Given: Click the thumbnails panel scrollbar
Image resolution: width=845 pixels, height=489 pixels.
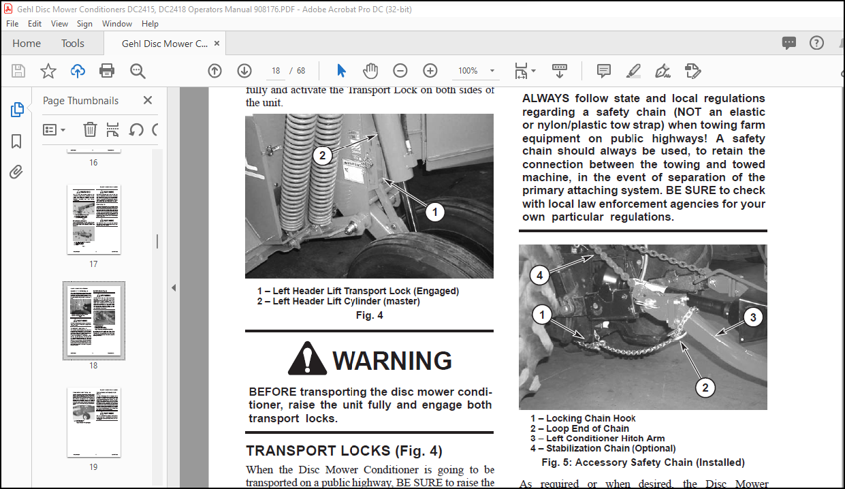Looking at the screenshot, I should (157, 241).
